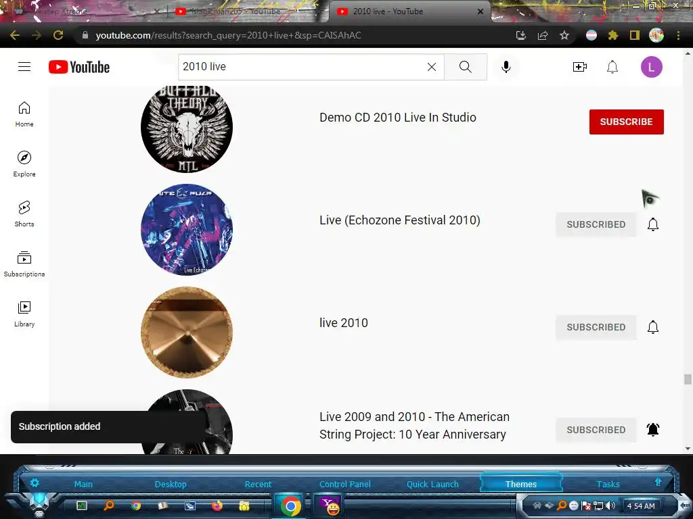
Task: Open the Chrome three-dot menu
Action: point(678,35)
